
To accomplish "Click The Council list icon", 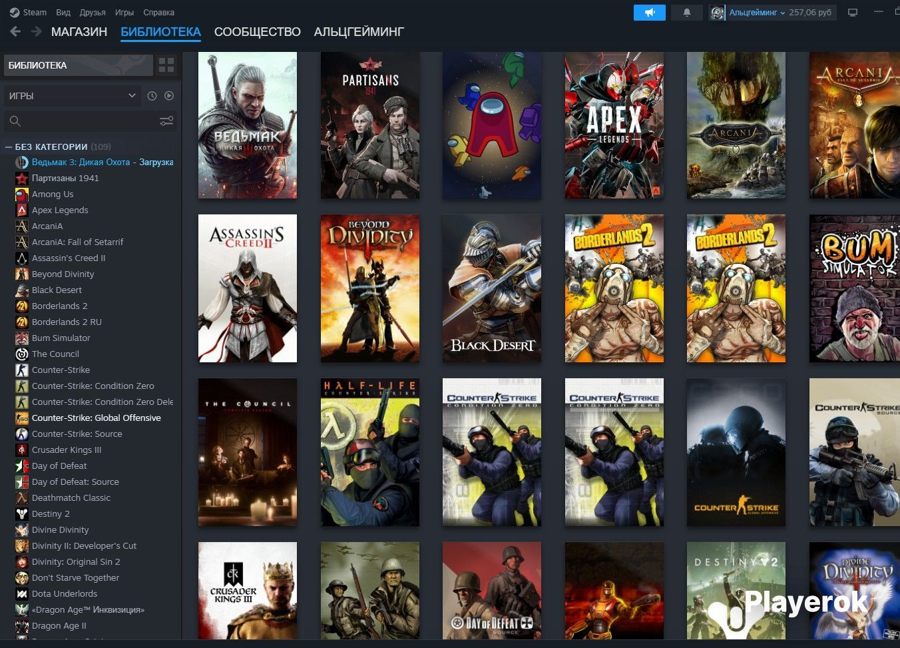I will pyautogui.click(x=21, y=354).
